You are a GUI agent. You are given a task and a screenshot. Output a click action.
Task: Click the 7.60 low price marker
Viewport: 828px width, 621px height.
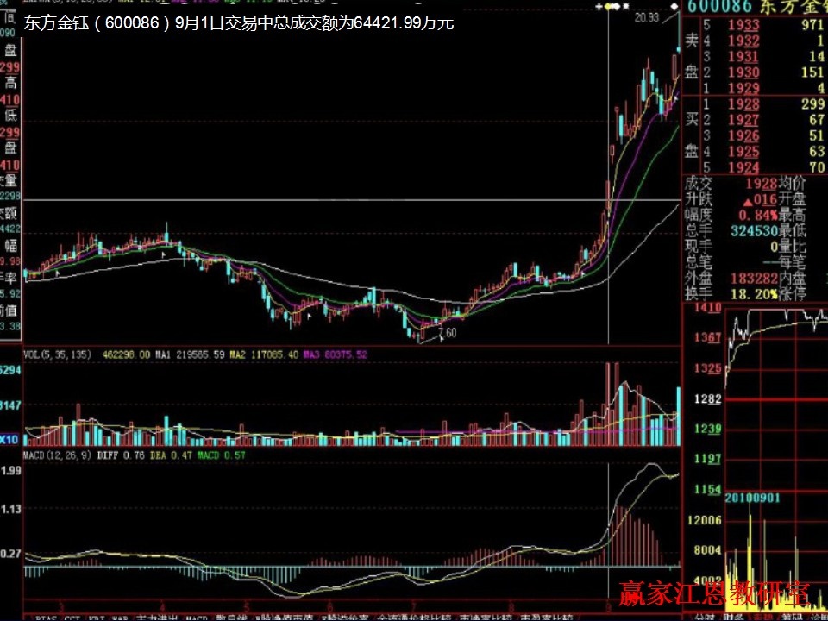pyautogui.click(x=447, y=332)
